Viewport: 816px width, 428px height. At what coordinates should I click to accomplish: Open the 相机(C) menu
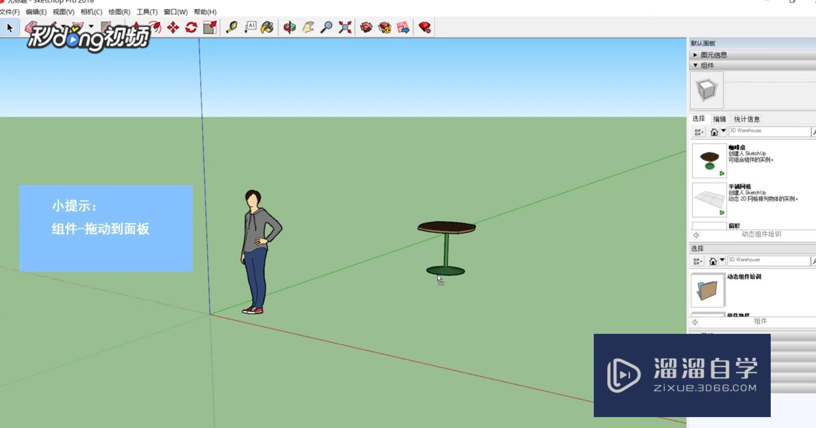(x=91, y=12)
